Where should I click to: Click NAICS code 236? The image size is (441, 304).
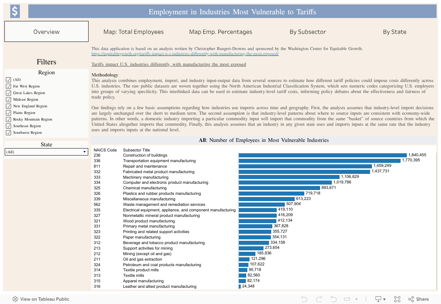97,155
